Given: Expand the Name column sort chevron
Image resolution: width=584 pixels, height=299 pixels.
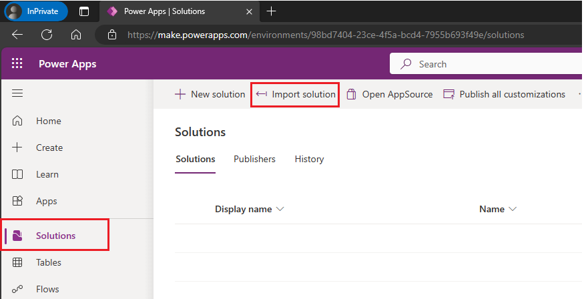Looking at the screenshot, I should (513, 209).
